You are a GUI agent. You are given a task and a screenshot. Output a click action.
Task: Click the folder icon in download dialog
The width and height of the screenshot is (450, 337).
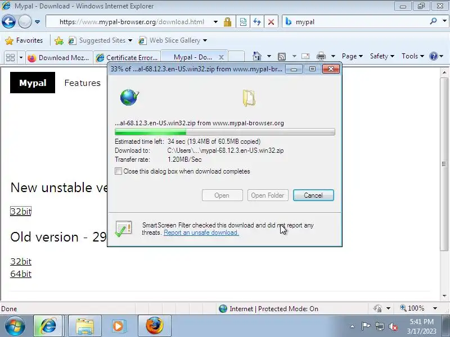pyautogui.click(x=249, y=98)
